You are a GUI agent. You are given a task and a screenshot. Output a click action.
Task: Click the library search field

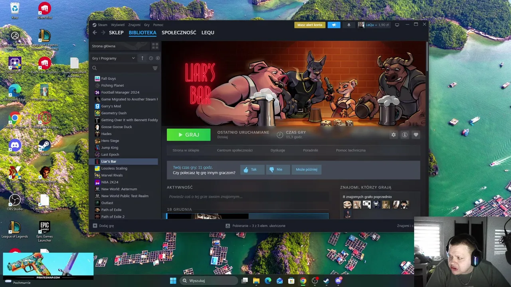click(x=121, y=68)
